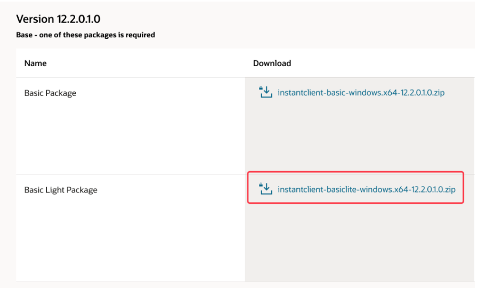The image size is (478, 288).
Task: Click download icon for basic-windows zip
Action: (265, 93)
